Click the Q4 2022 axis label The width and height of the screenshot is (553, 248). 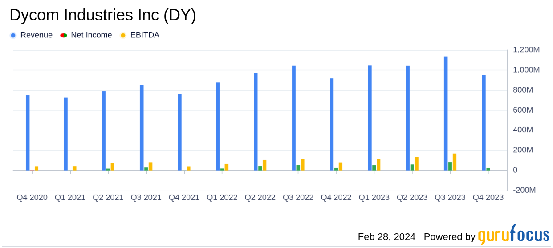point(336,197)
